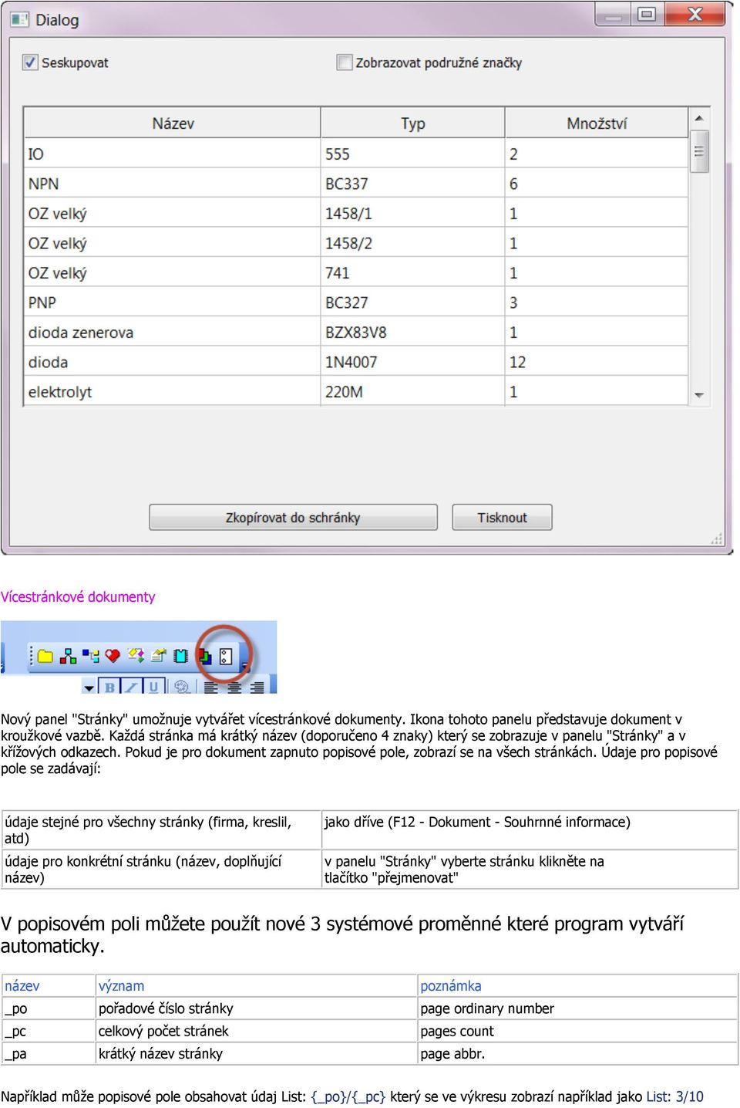Open dropdown arrow left of Bold button
Image resolution: width=740 pixels, height=1108 pixels.
[89, 686]
